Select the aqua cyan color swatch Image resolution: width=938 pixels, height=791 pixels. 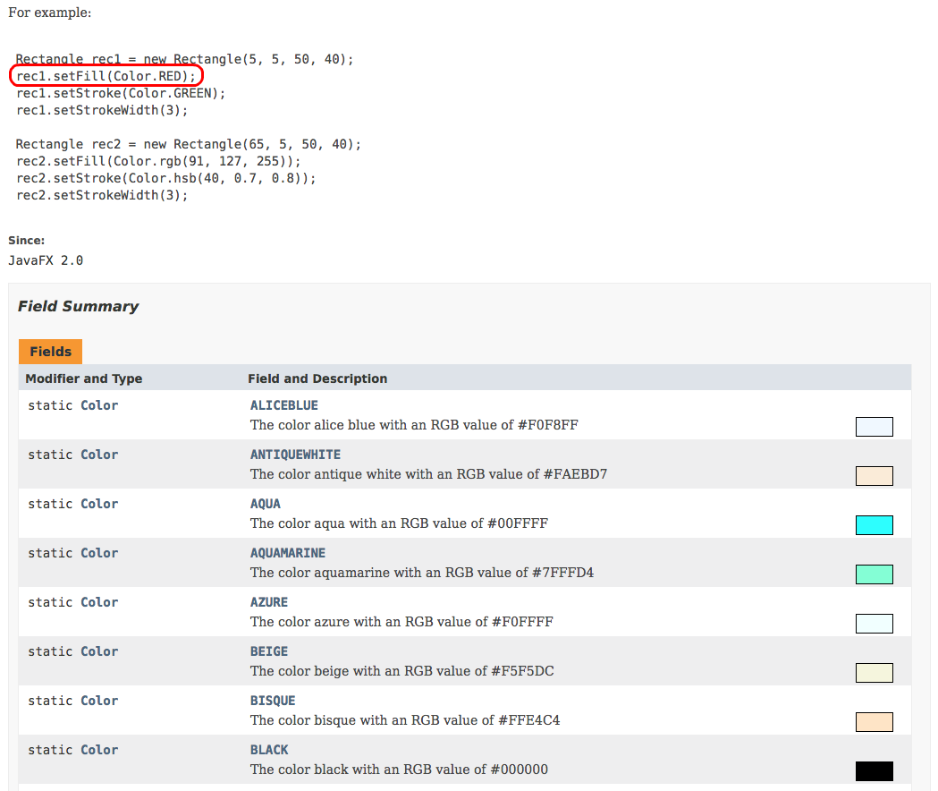(874, 525)
